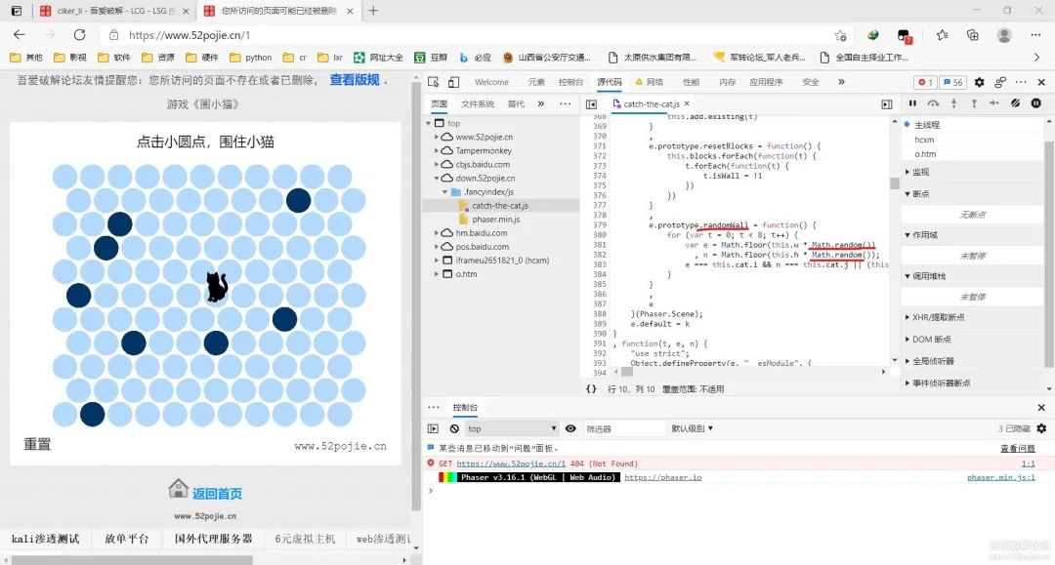Switch to the 网络 network tab
The height and width of the screenshot is (565, 1055).
tap(648, 82)
